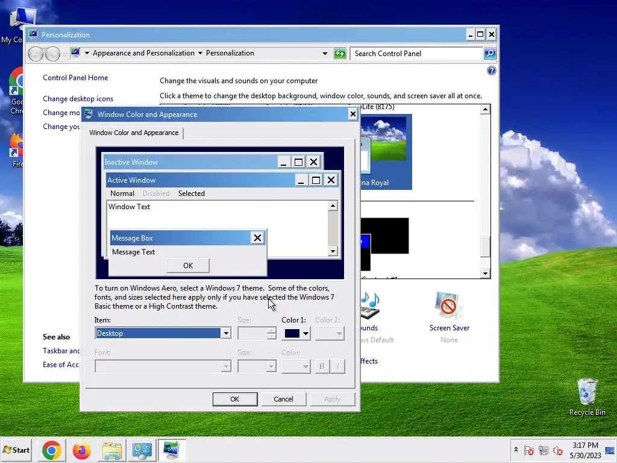Focus the Search Control Panel field

click(x=417, y=54)
